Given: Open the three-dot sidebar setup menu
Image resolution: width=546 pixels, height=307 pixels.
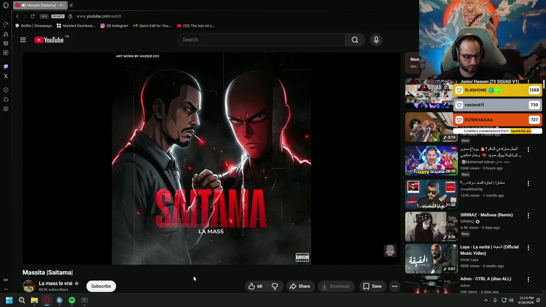Looking at the screenshot, I should point(6,289).
